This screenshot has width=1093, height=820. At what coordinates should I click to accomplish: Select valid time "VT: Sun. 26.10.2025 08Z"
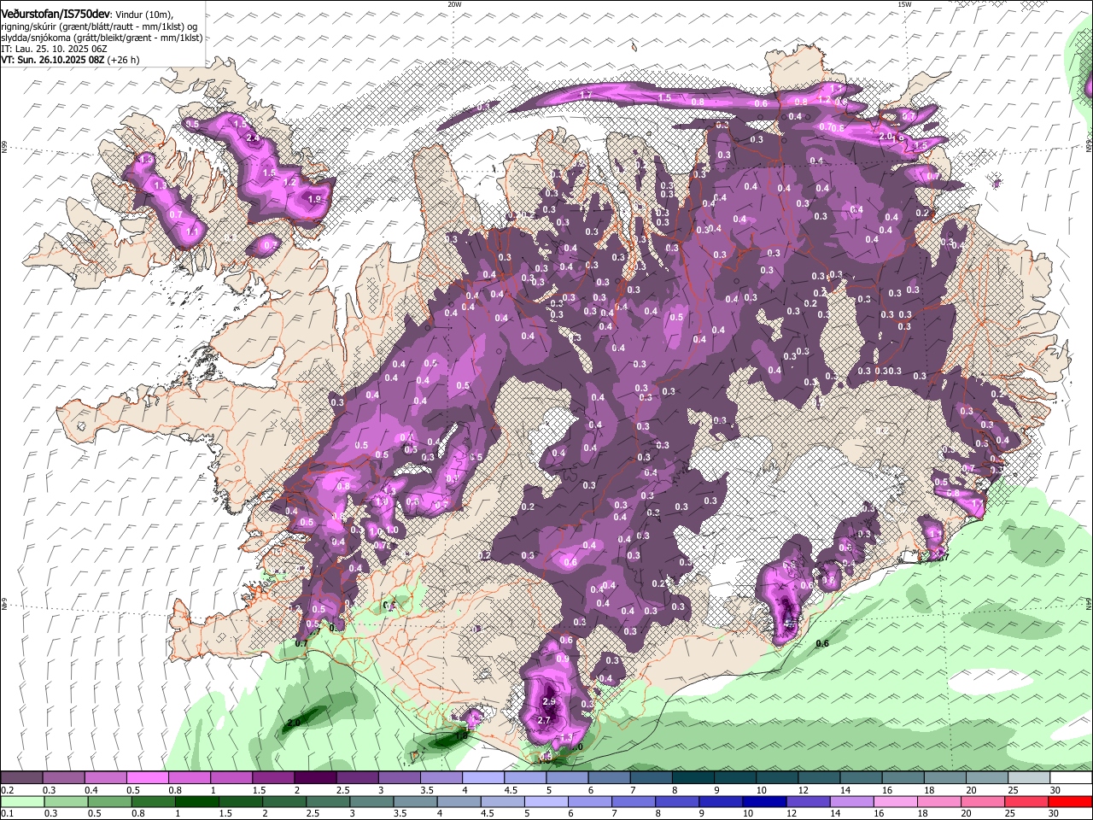tap(53, 61)
